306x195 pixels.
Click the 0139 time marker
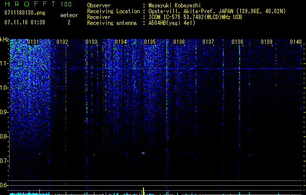pos(267,42)
